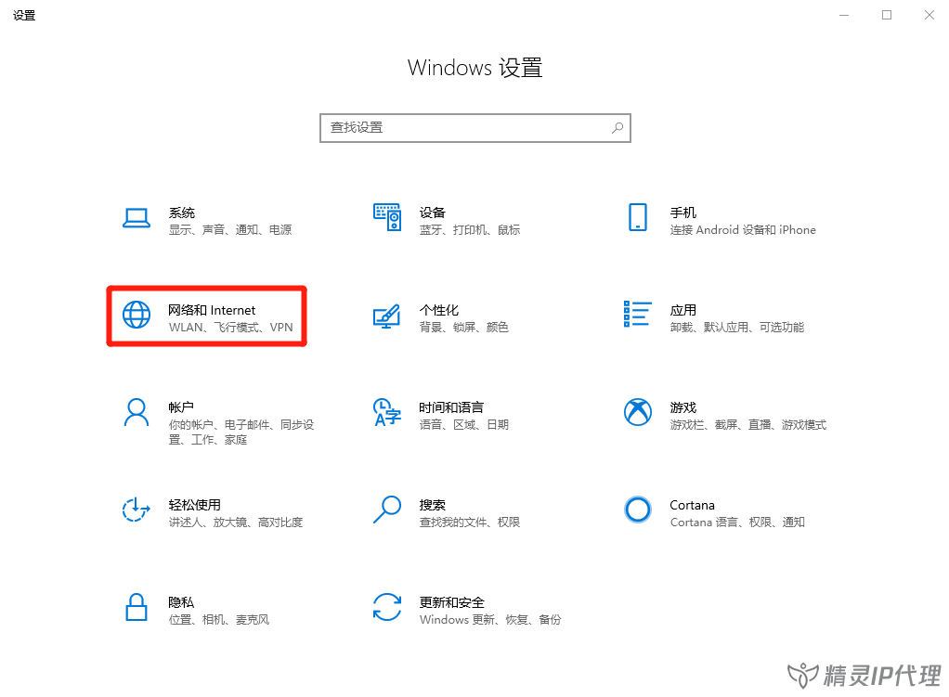This screenshot has height=697, width=949.
Task: Click the 时间和语言 (Time & Language) icon
Action: point(387,412)
